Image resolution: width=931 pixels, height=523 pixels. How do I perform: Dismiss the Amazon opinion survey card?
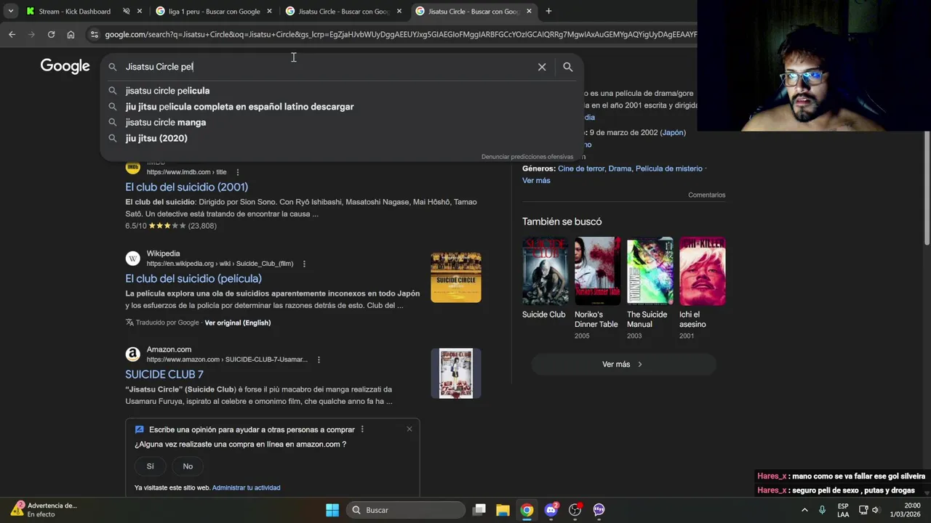coord(409,429)
